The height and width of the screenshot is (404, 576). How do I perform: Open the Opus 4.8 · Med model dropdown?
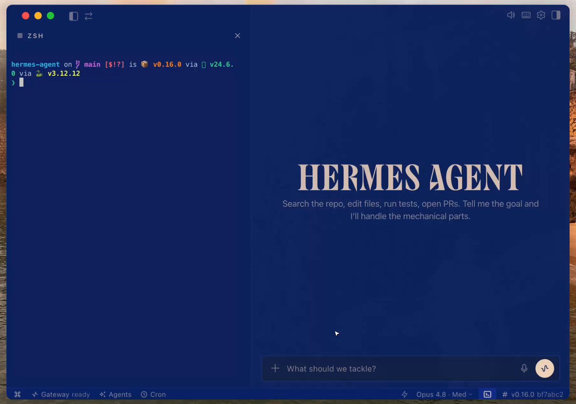[x=444, y=394]
